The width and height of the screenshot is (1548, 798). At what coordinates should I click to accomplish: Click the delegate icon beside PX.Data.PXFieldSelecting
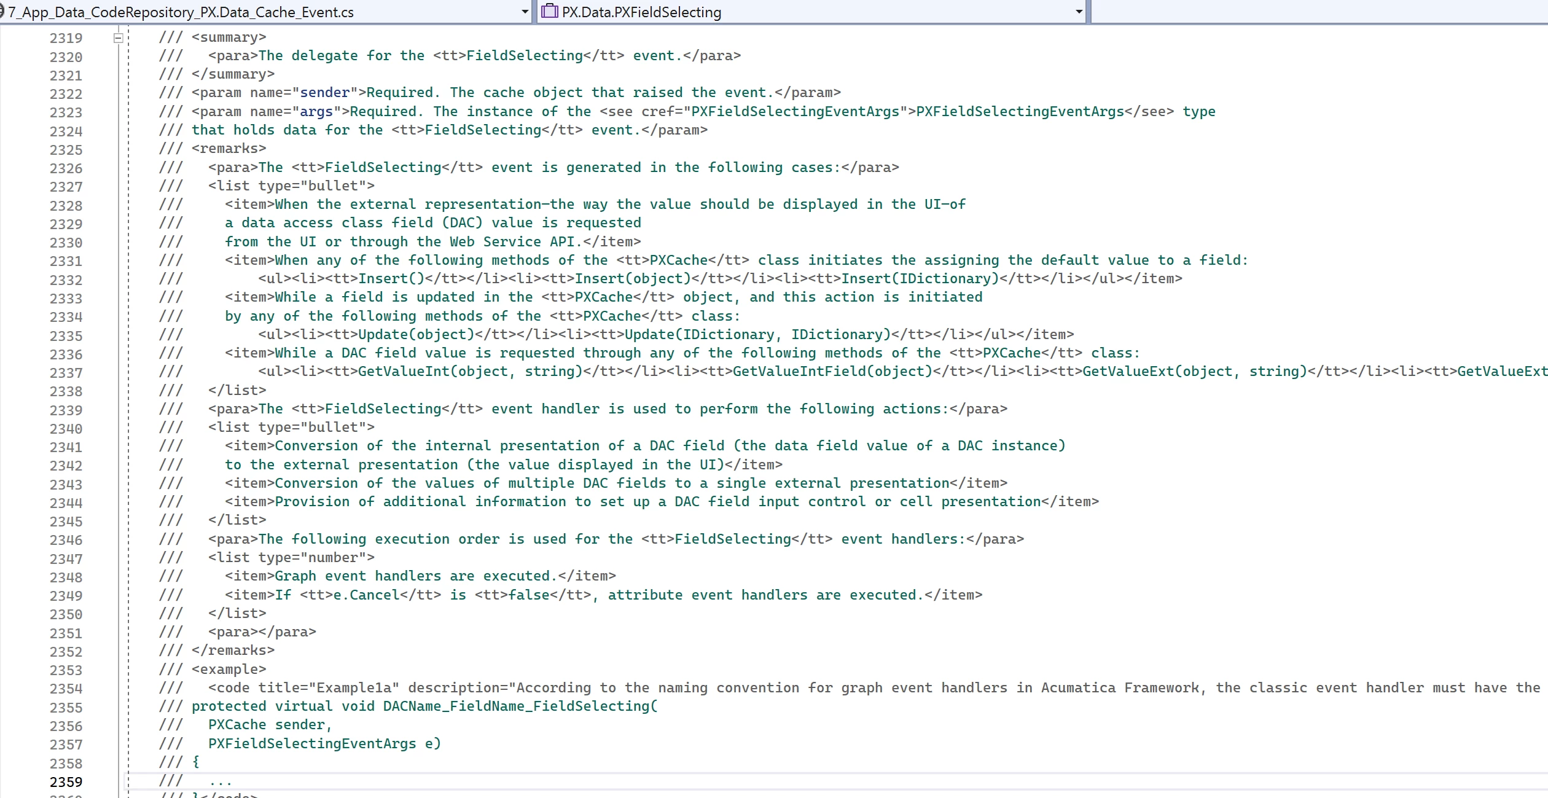coord(549,11)
